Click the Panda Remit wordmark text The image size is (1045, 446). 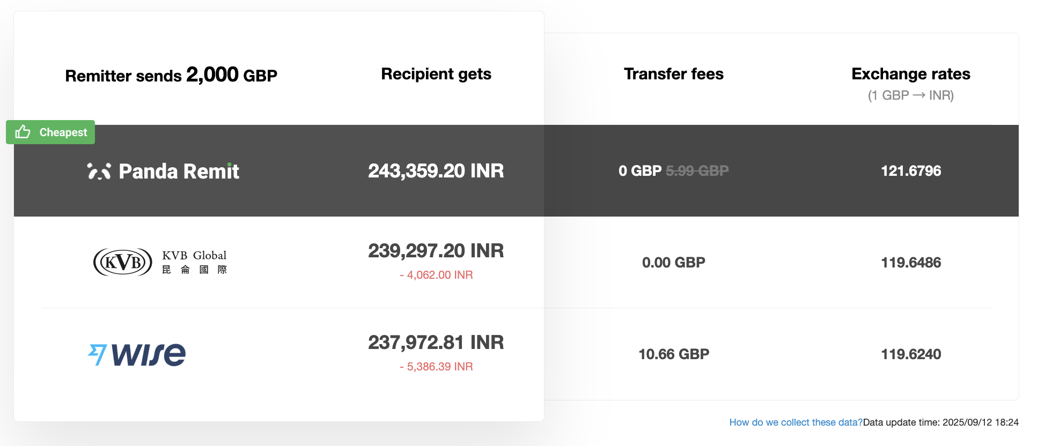click(x=179, y=171)
